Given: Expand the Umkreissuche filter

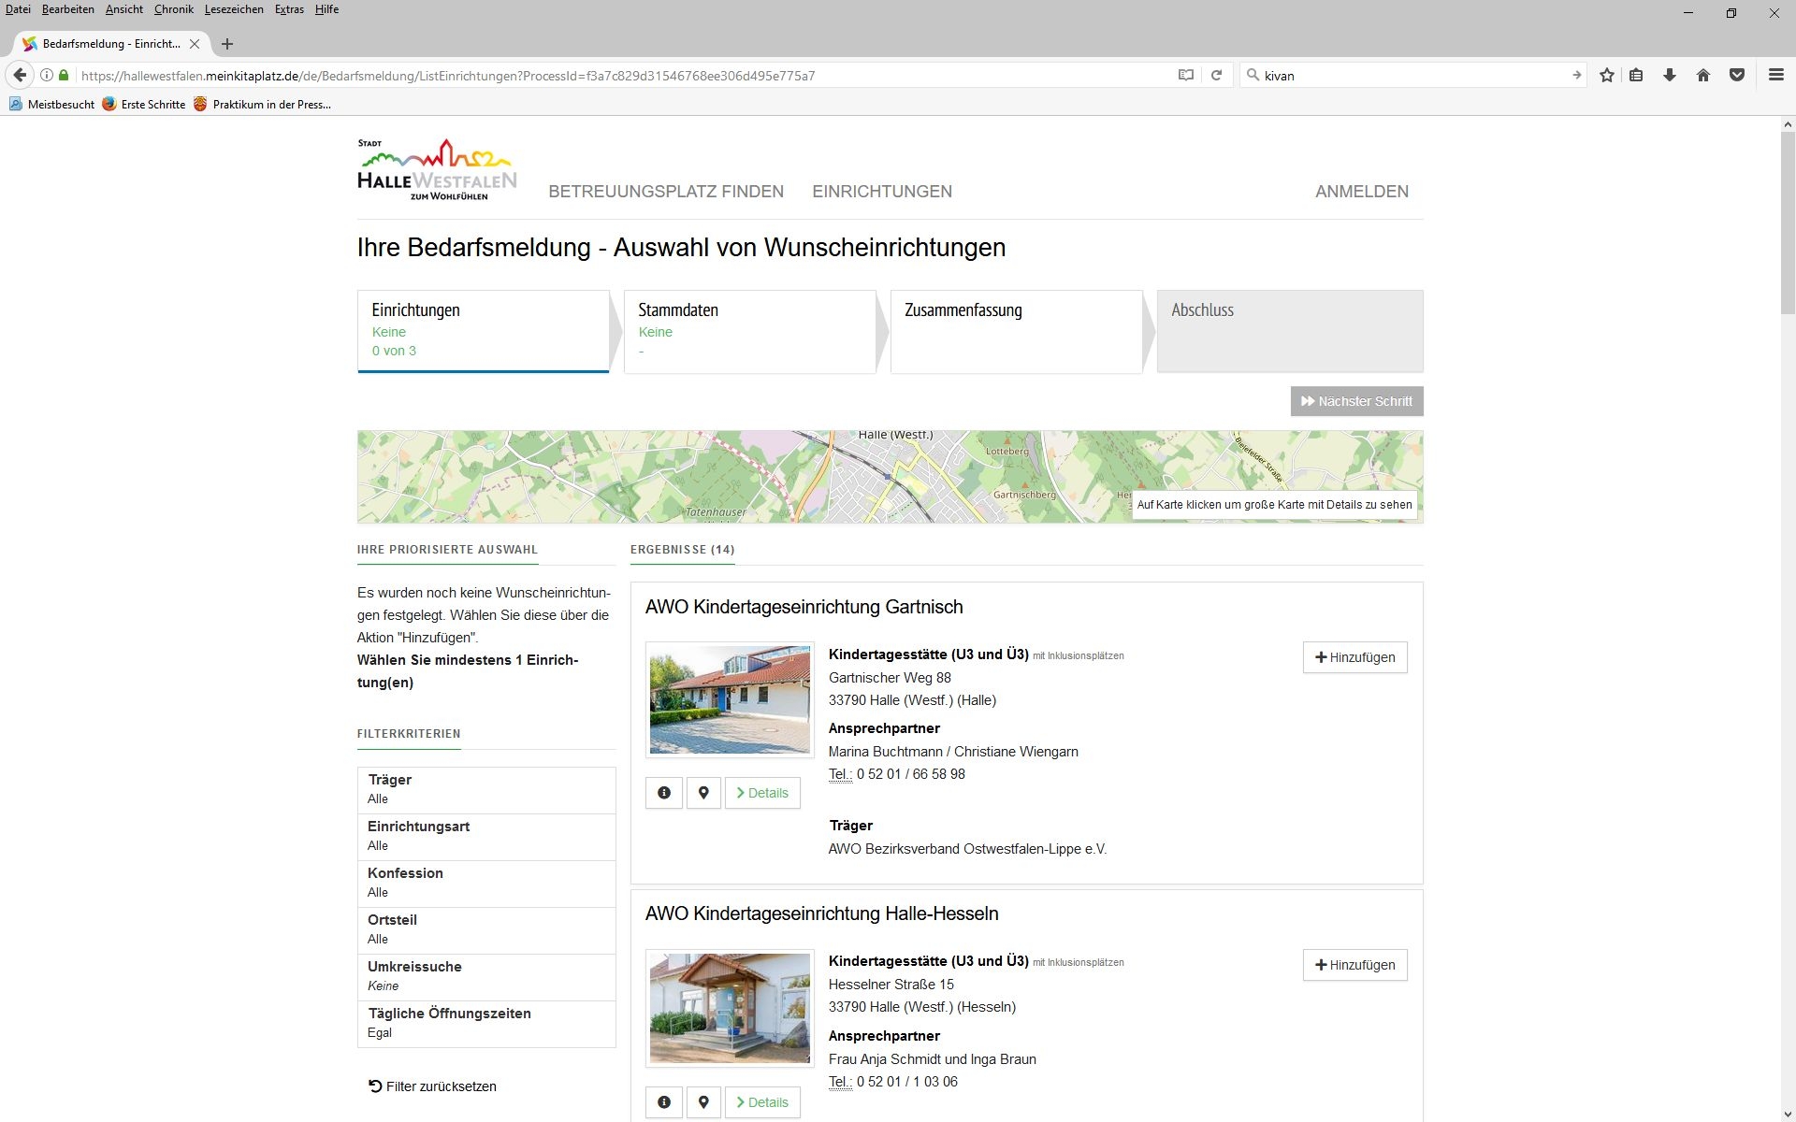Looking at the screenshot, I should click(485, 975).
